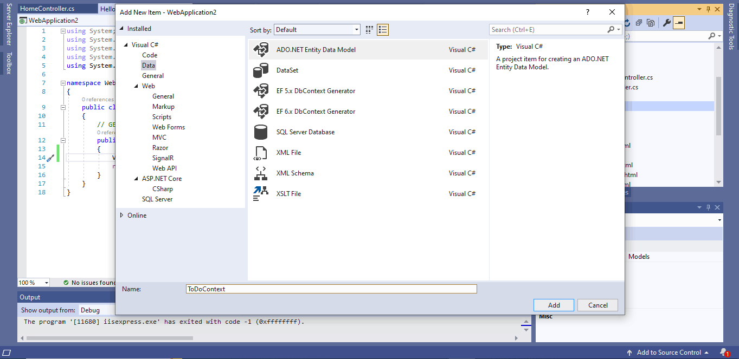Switch templates to small icons view
Screen dimensions: 739x359
[x=370, y=30]
